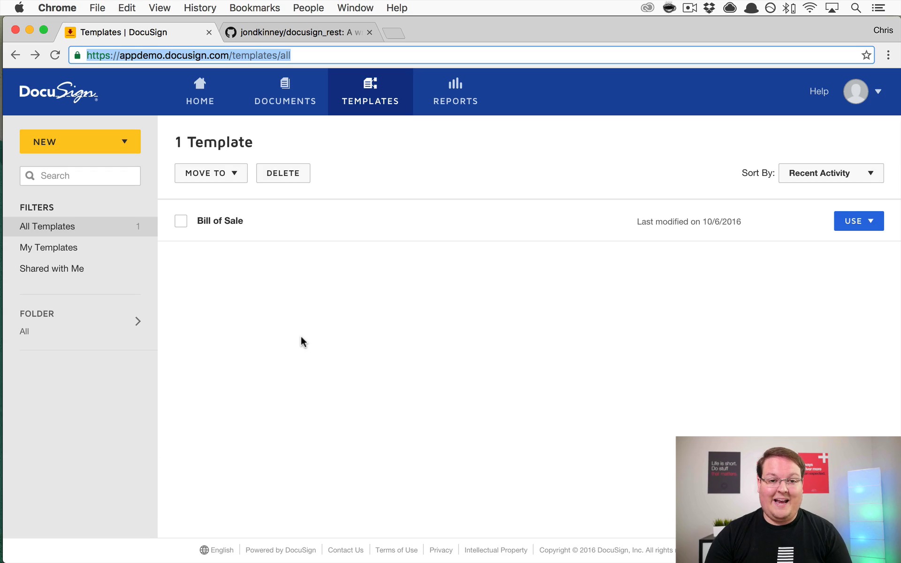Viewport: 901px width, 563px height.
Task: Switch to the Templates tab
Action: pos(136,32)
